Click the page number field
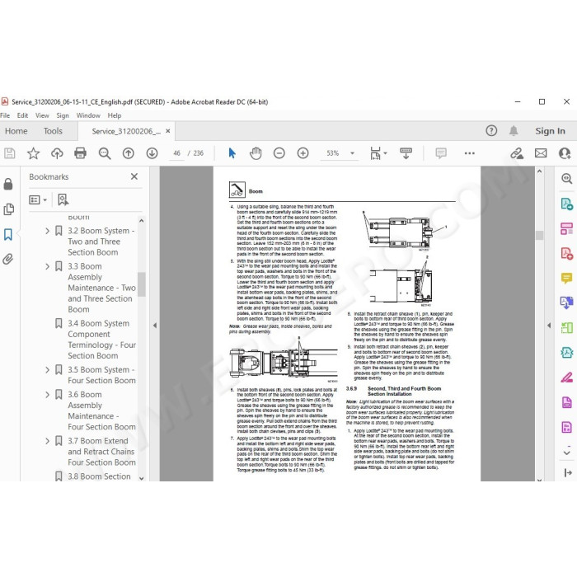This screenshot has width=577, height=577. pyautogui.click(x=177, y=153)
